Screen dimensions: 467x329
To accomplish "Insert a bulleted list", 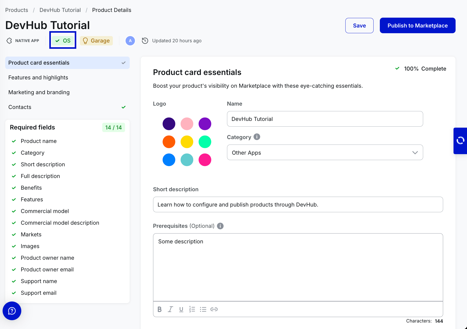I will (203, 309).
